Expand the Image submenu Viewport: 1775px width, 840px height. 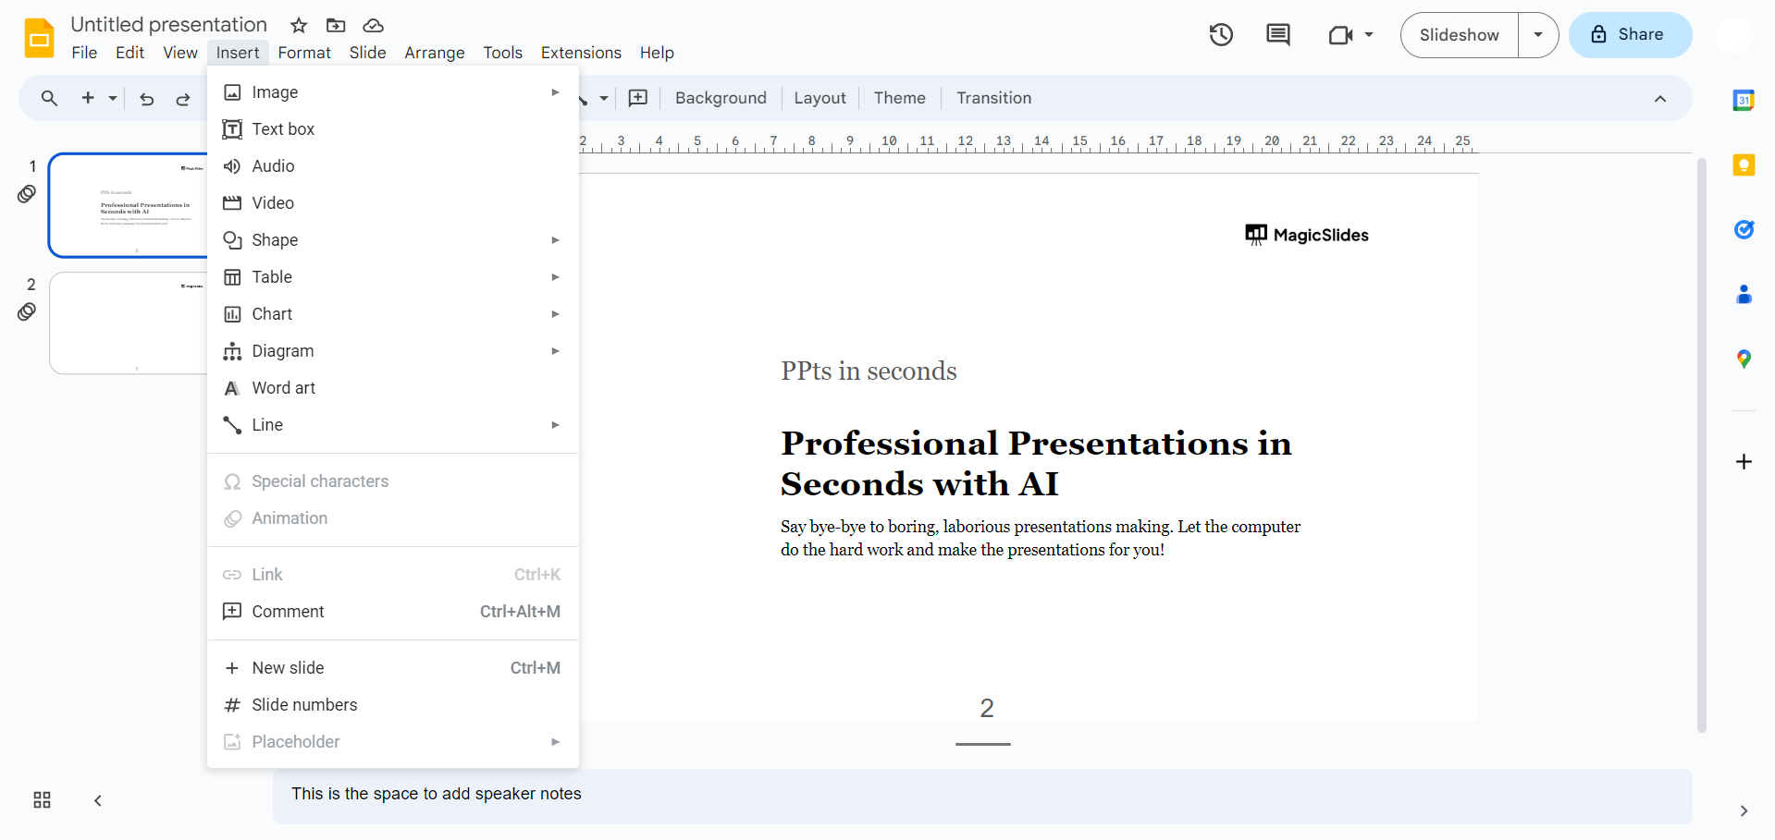[555, 92]
